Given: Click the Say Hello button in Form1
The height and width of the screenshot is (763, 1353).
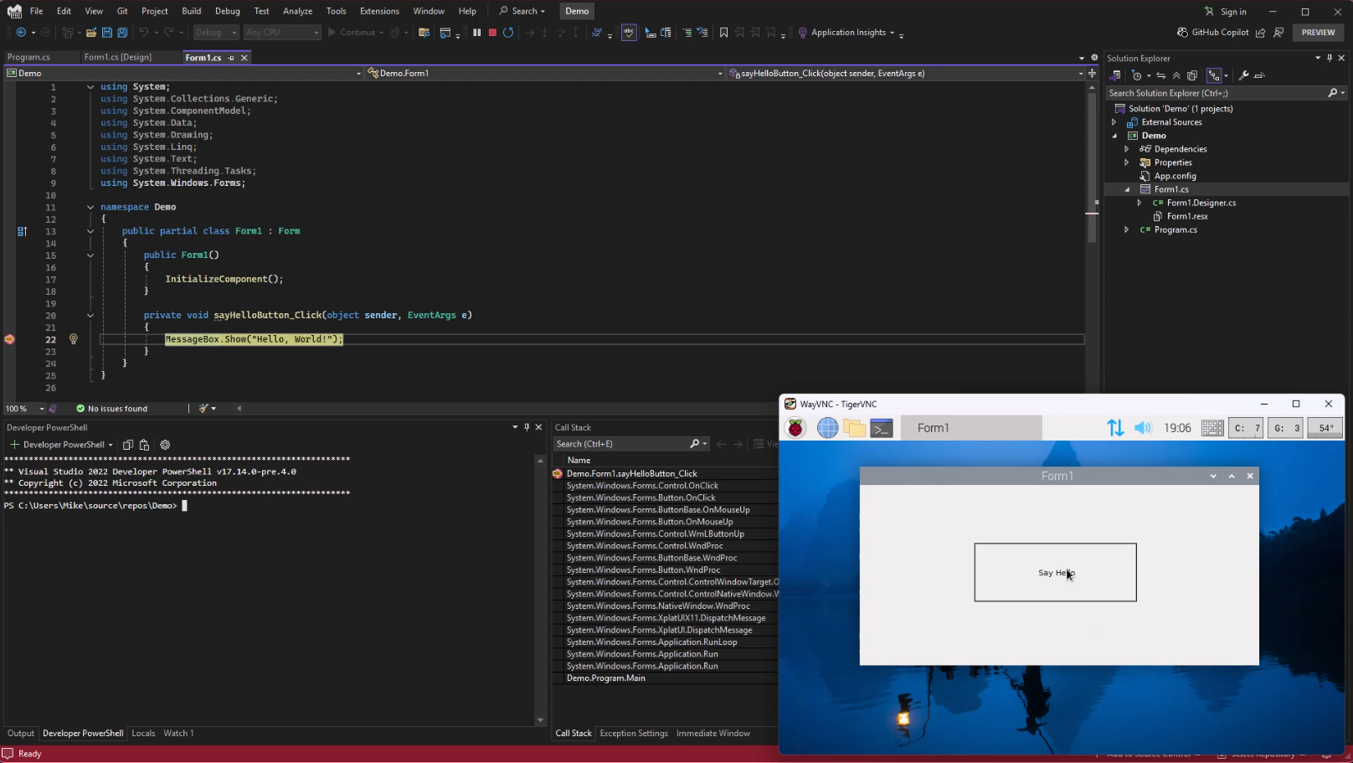Looking at the screenshot, I should [1055, 573].
